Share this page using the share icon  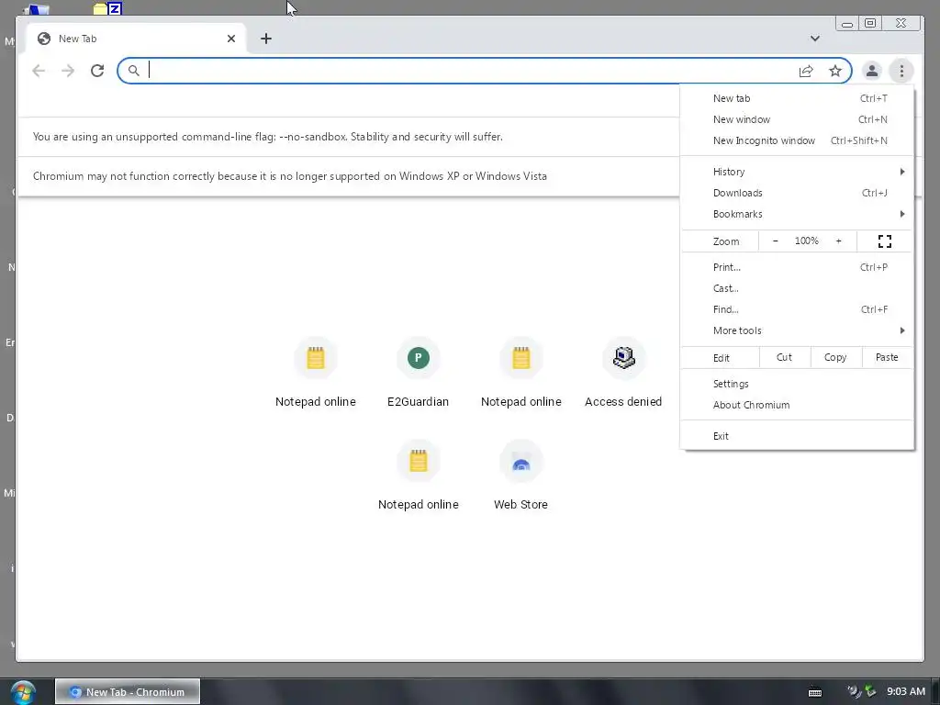click(806, 72)
